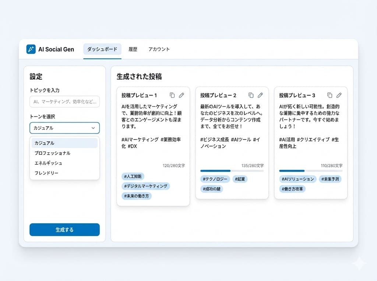
Task: Edit 投稿プレビュー３ using its pencil icon
Action: coord(339,95)
